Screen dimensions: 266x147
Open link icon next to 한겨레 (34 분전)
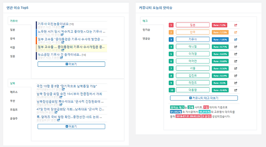click(56, 112)
